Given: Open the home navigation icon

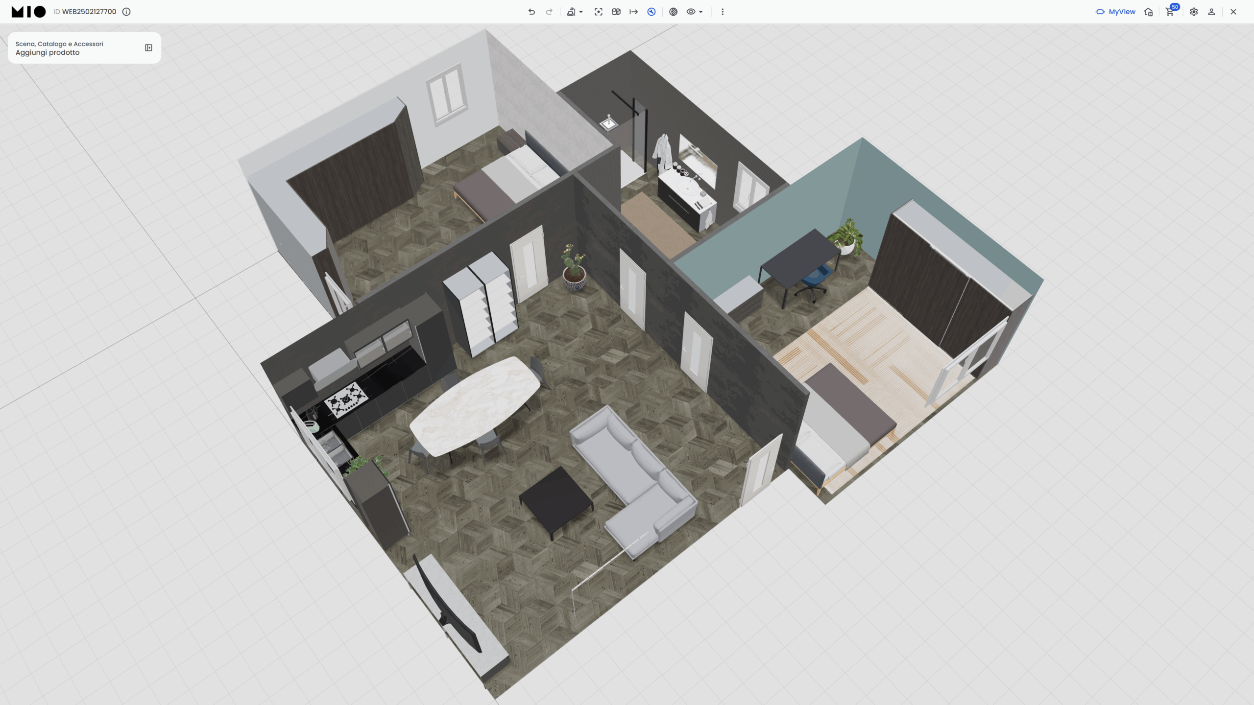Looking at the screenshot, I should 1148,12.
